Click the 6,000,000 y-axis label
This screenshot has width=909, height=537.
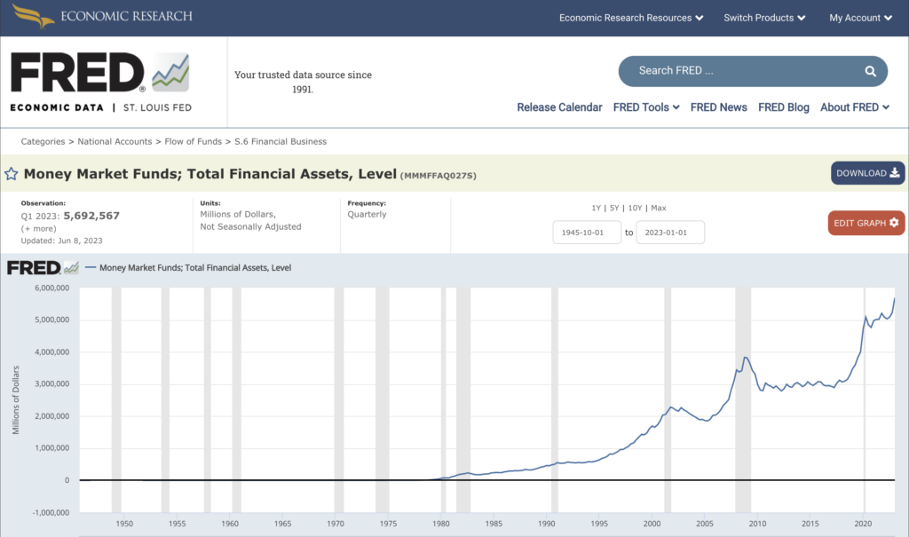click(52, 288)
